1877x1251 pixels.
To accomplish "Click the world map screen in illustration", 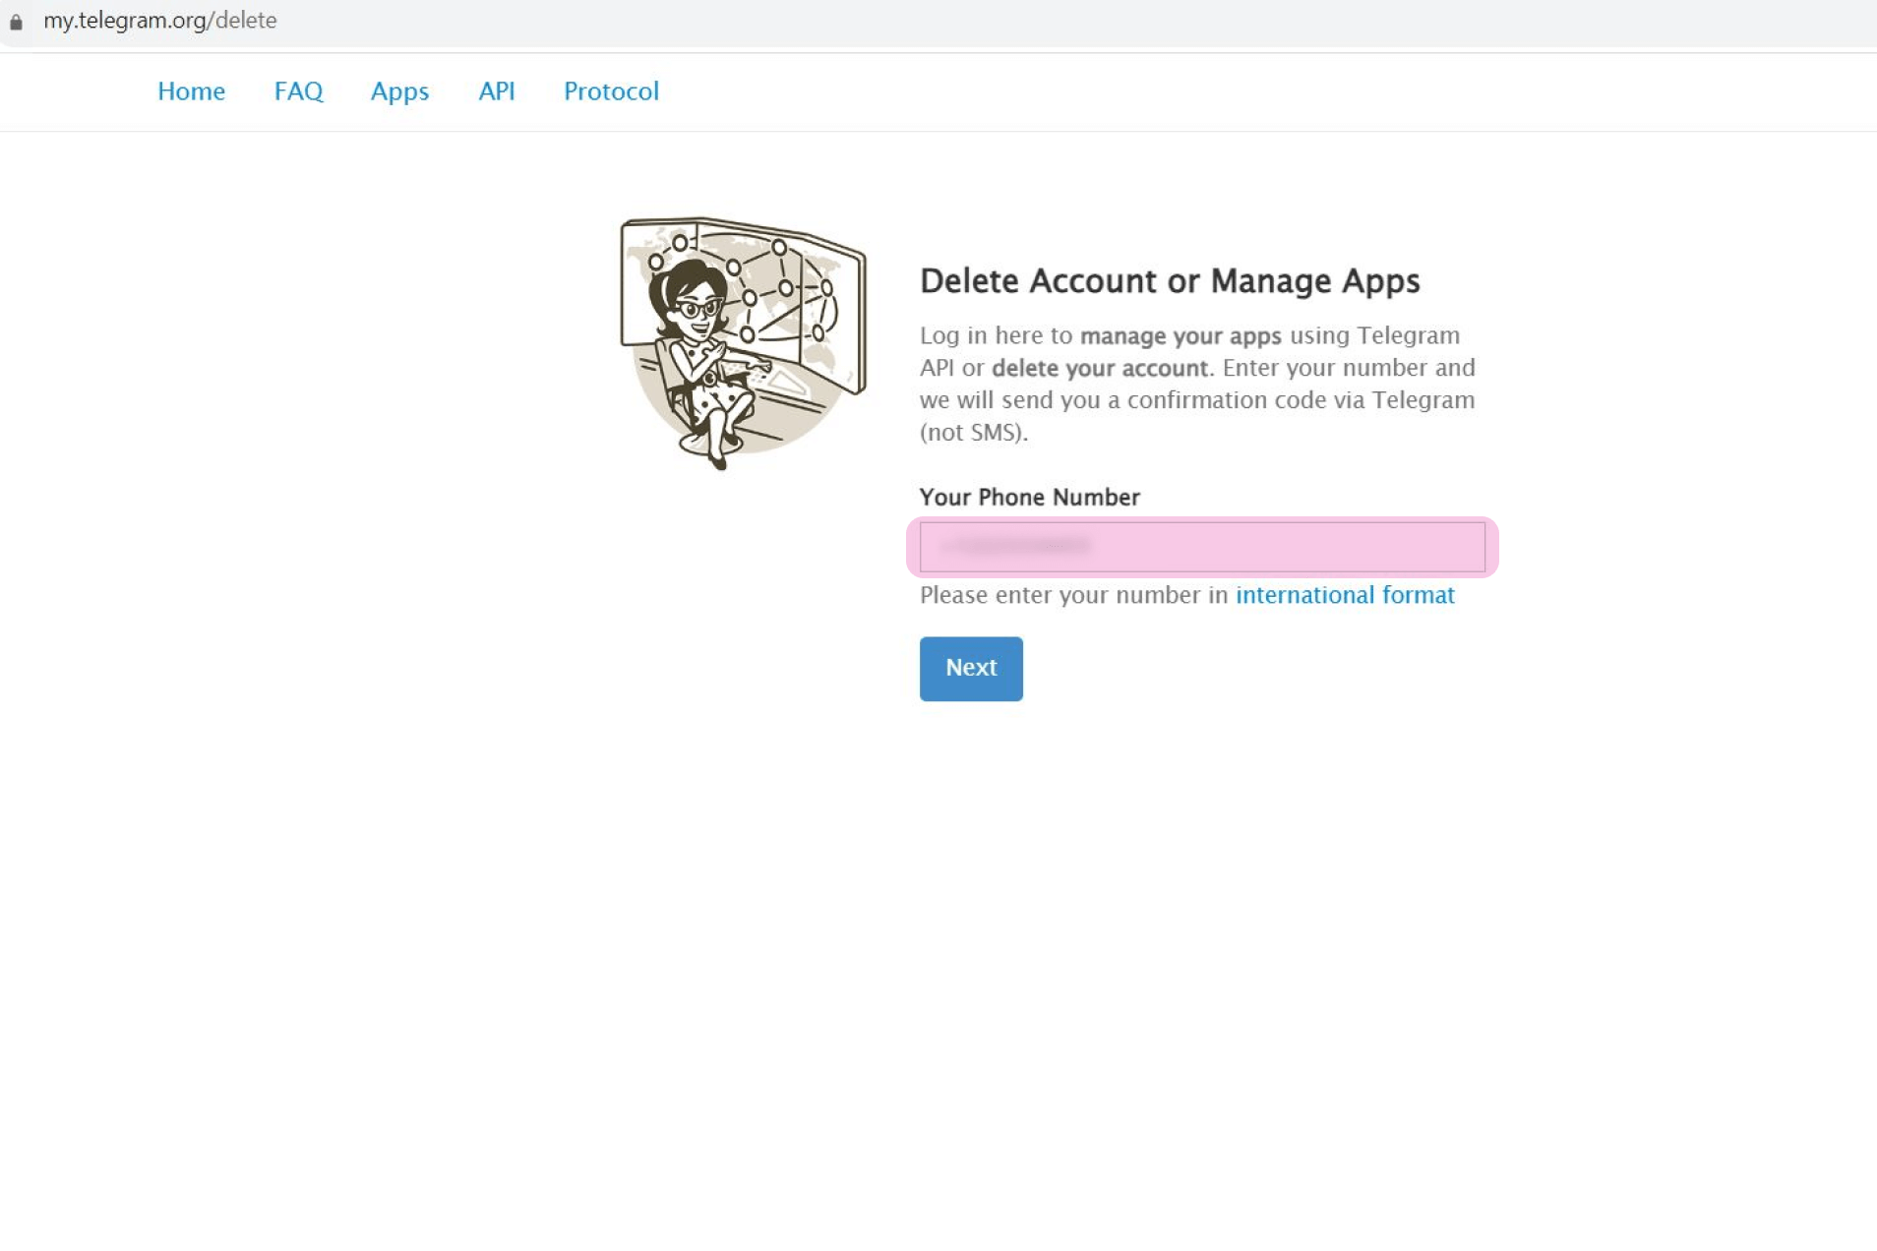I will pyautogui.click(x=787, y=285).
